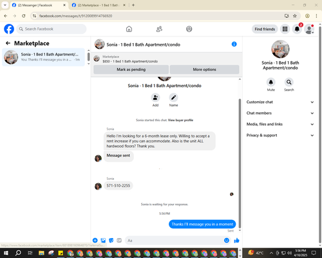This screenshot has width=322, height=258.
Task: Open the Friends icon in top navigation
Action: coord(159,29)
